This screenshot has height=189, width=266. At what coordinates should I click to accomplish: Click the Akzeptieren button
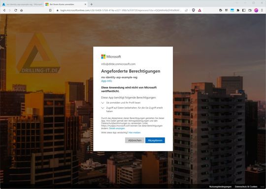(155, 140)
